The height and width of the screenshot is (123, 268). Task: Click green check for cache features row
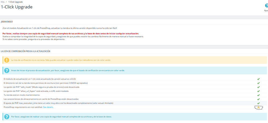tap(258, 99)
